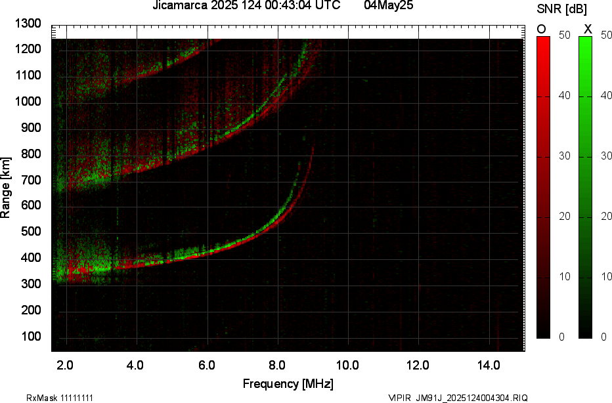Click the 'Range [km]' vertical axis label

coord(5,188)
